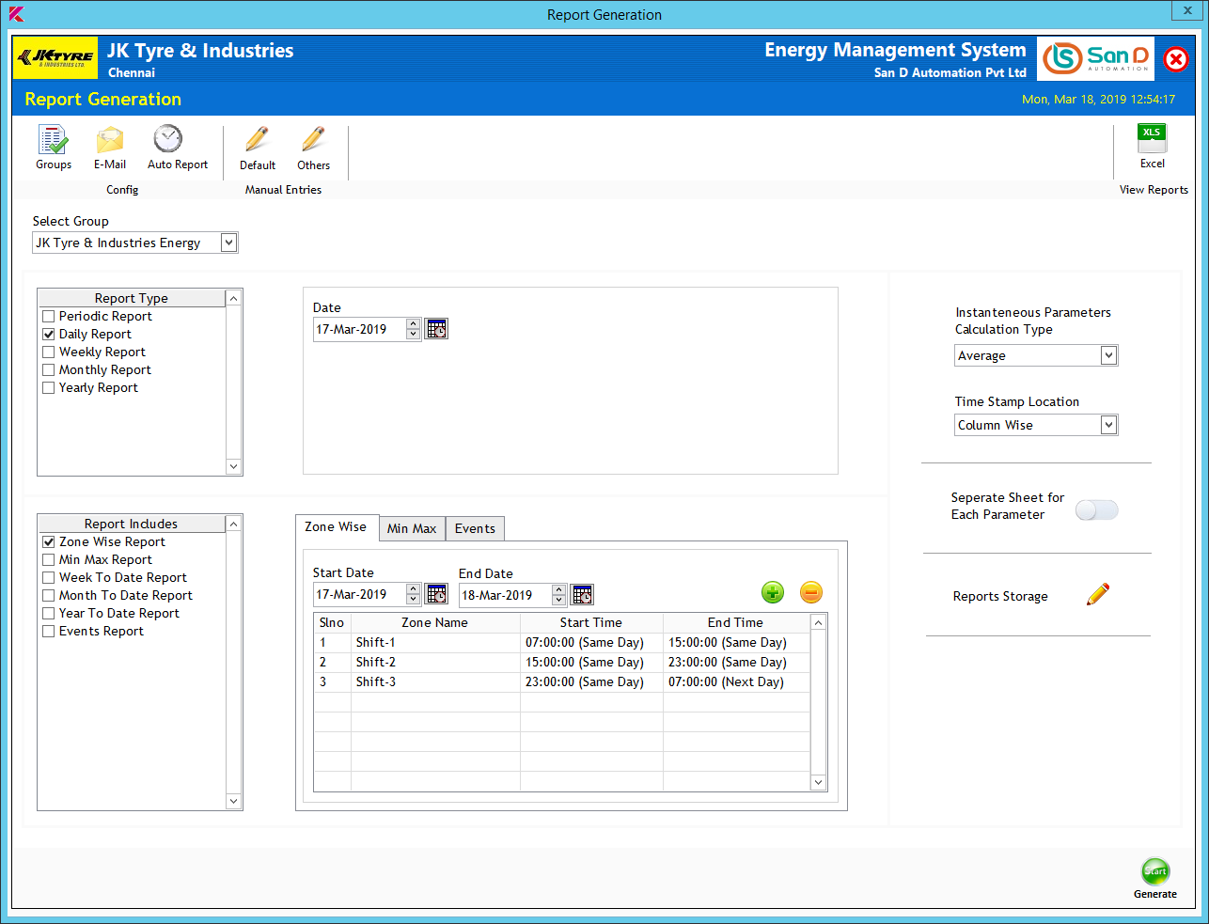Screen dimensions: 1209x924
Task: Uncheck the Zone Wise Report checkbox
Action: pos(49,542)
